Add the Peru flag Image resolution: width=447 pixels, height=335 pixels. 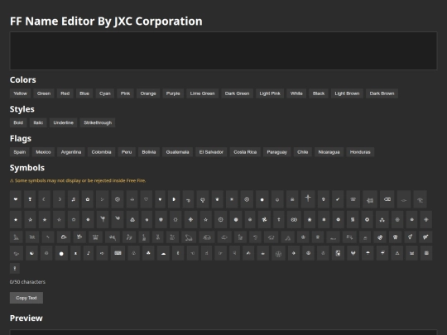[x=127, y=152]
